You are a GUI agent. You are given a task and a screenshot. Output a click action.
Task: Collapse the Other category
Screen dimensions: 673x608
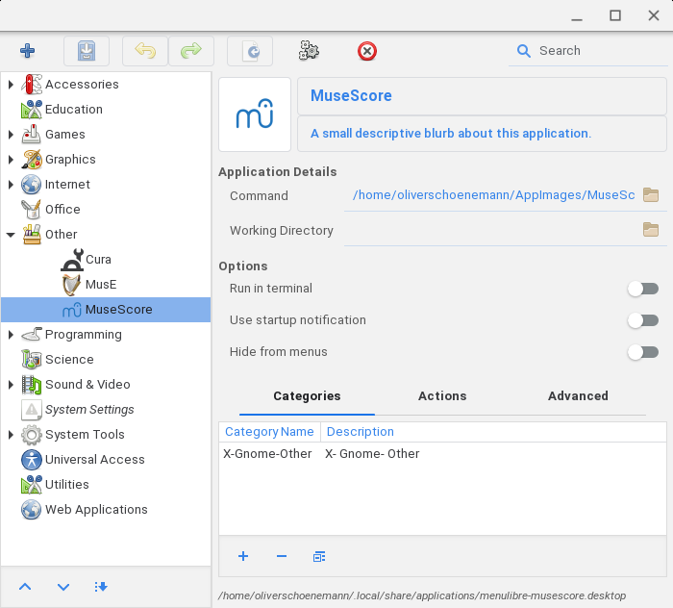tap(11, 235)
